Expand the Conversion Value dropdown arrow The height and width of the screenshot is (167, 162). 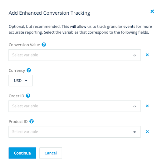(135, 55)
